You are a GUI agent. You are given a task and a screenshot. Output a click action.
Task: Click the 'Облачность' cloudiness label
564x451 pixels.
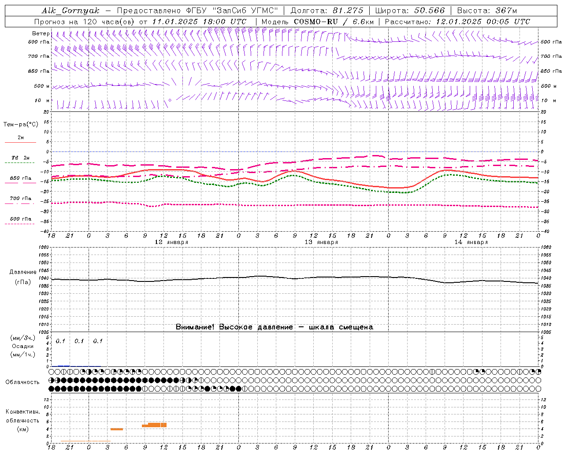(22, 382)
